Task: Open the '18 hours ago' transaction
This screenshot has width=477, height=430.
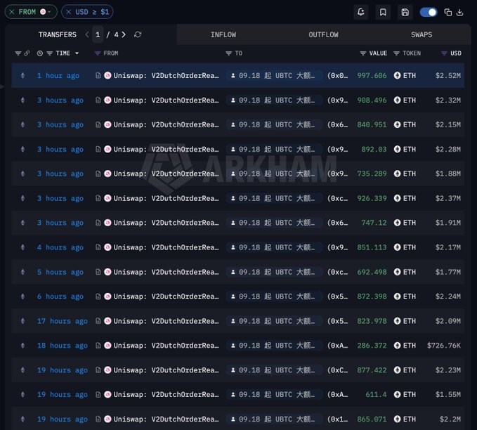Action: click(63, 346)
